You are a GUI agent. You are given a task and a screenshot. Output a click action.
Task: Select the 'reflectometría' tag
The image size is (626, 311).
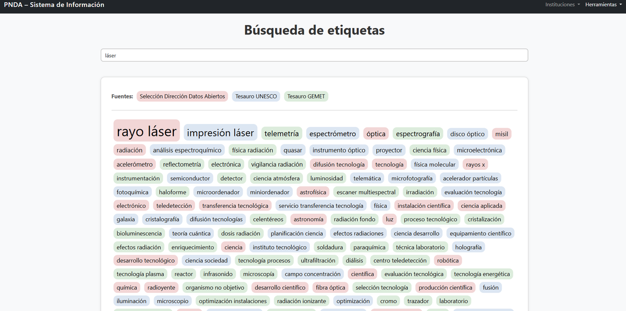182,164
